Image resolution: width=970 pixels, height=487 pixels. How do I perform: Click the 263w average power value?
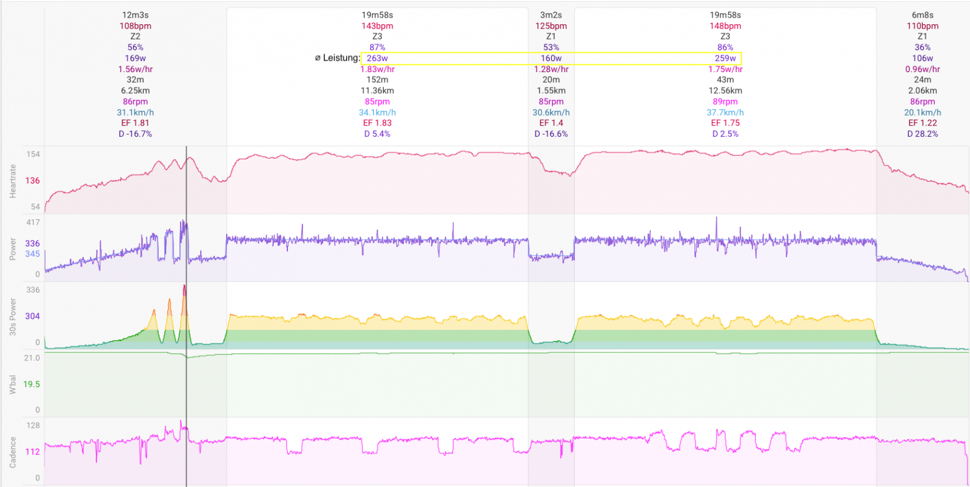click(x=377, y=59)
